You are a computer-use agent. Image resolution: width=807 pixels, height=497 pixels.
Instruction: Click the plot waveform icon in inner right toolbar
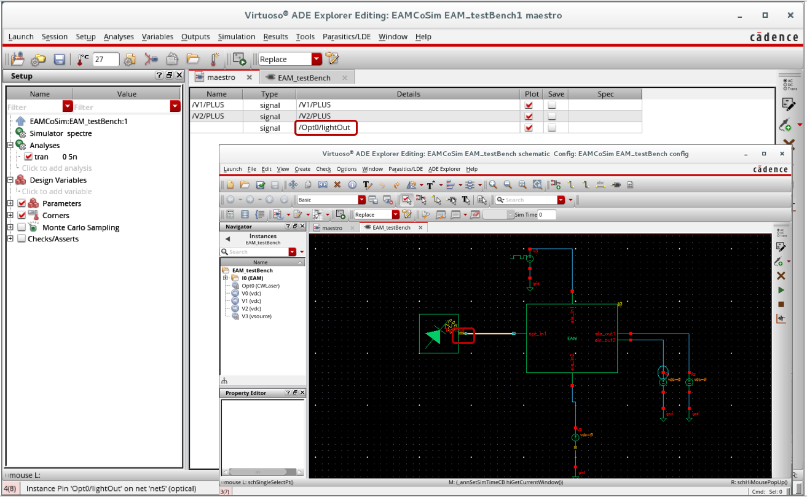click(781, 318)
